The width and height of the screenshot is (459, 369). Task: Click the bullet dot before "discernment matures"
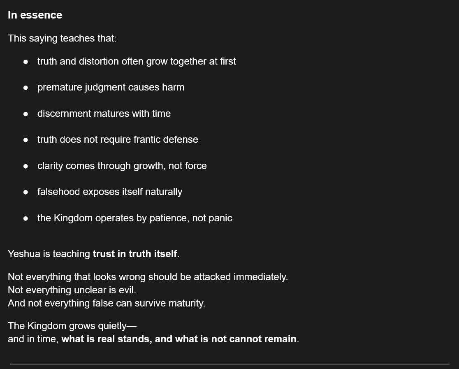25,114
